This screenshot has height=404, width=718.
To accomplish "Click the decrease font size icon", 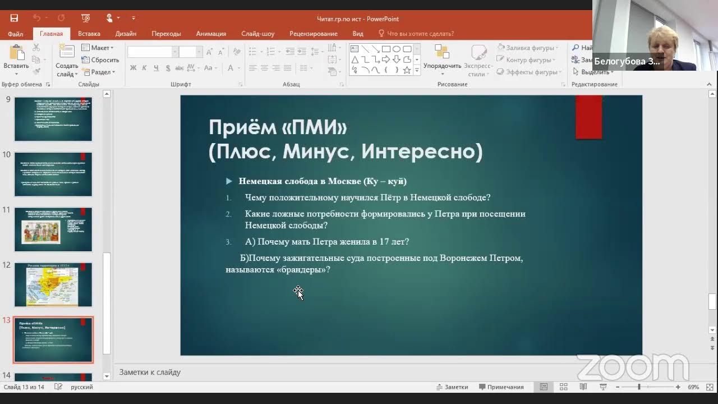I will [x=221, y=52].
